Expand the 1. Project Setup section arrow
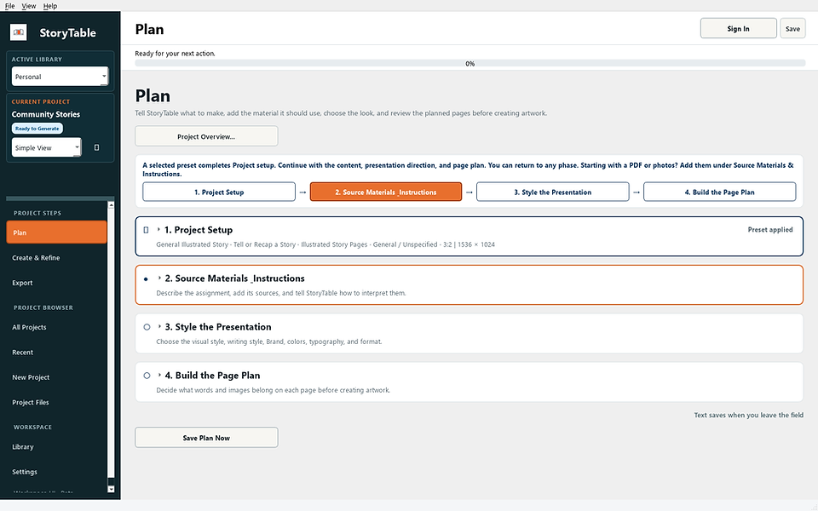 point(159,229)
